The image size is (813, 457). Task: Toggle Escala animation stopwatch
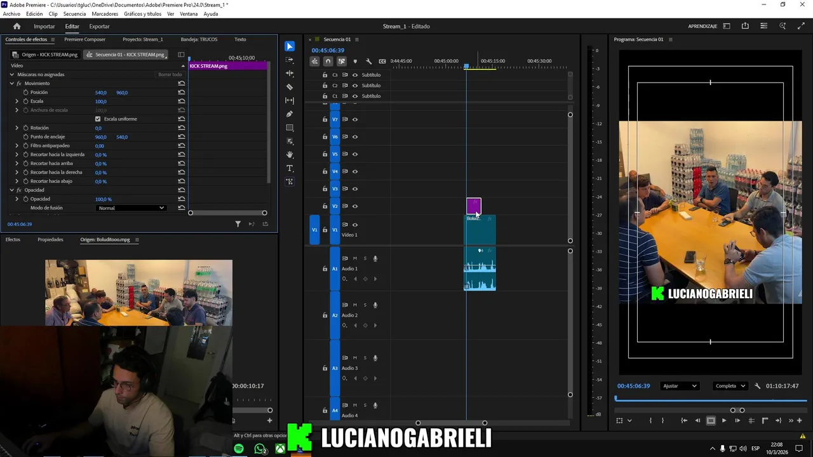pos(26,102)
